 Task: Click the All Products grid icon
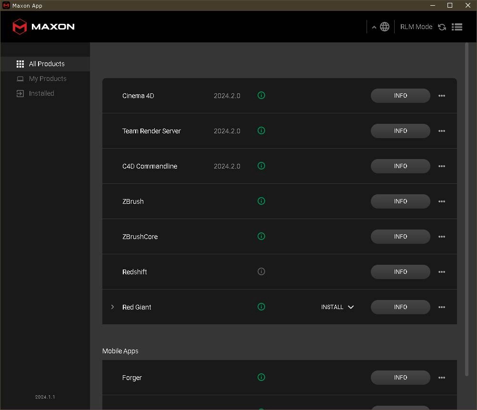[x=20, y=64]
